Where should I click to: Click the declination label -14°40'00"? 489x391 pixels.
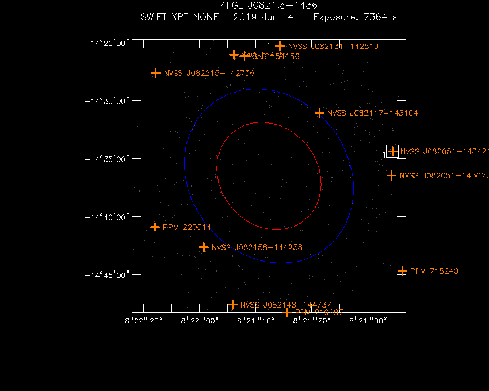(x=107, y=217)
